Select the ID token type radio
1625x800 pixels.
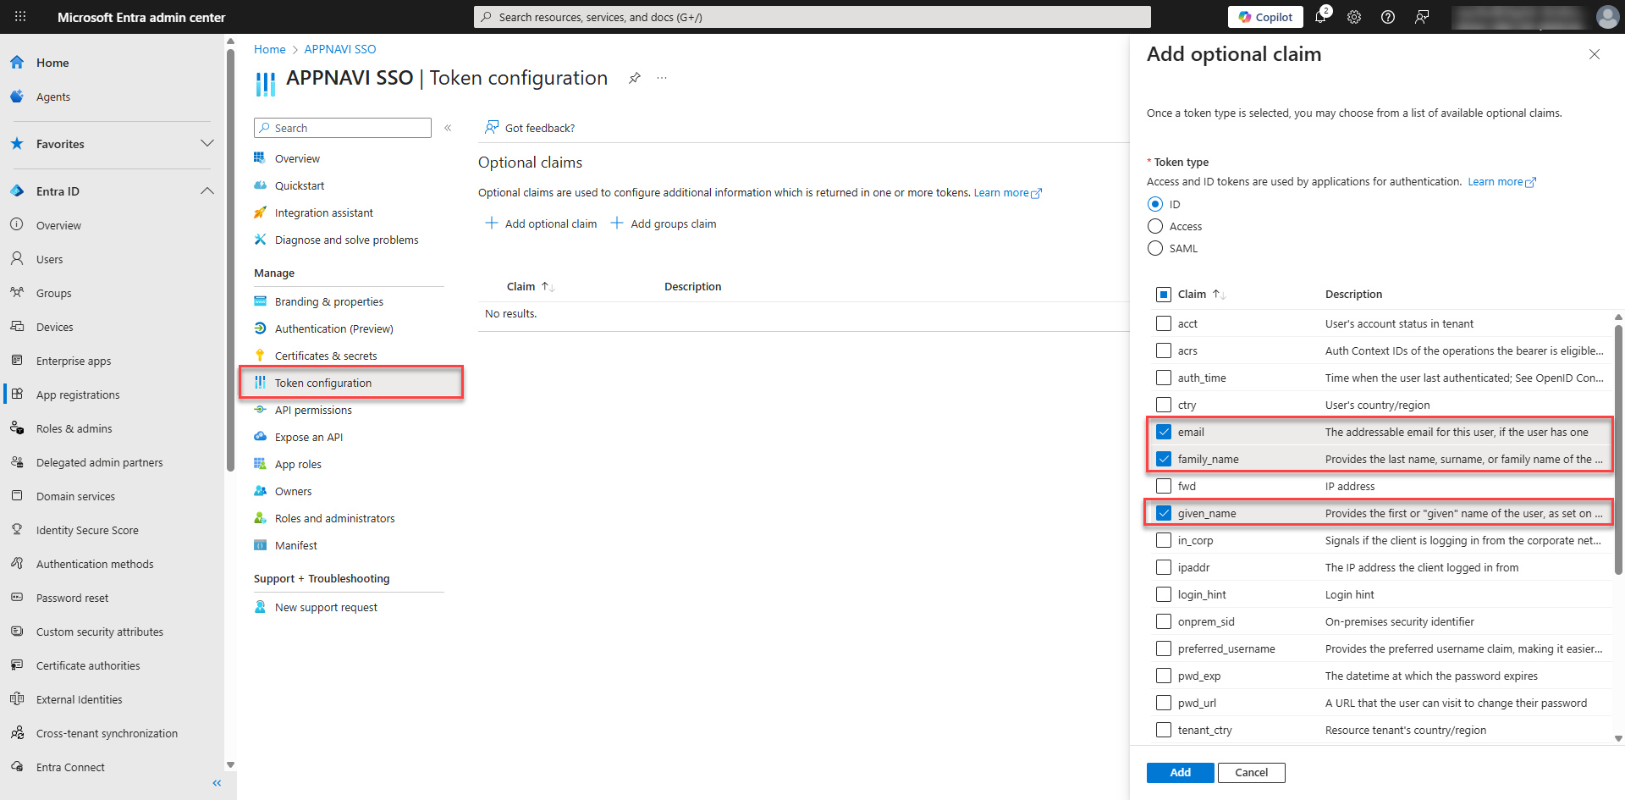click(1155, 204)
